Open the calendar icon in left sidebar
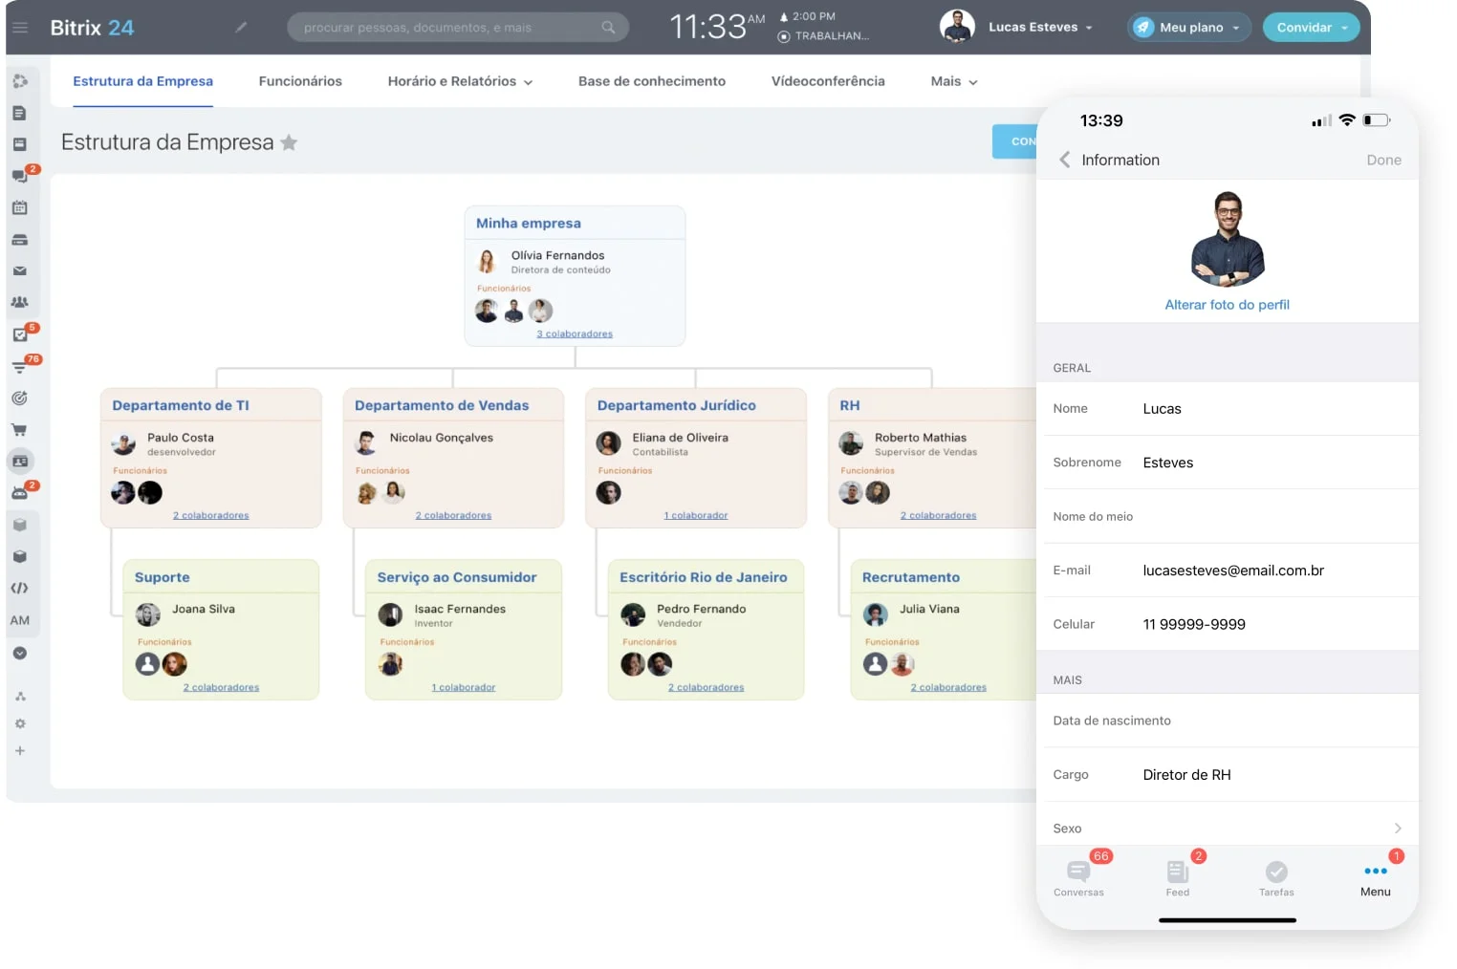This screenshot has height=969, width=1457. (19, 207)
